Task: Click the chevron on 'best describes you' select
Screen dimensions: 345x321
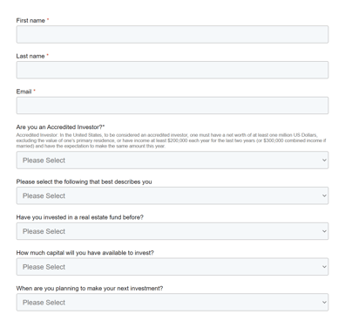Action: (x=324, y=195)
